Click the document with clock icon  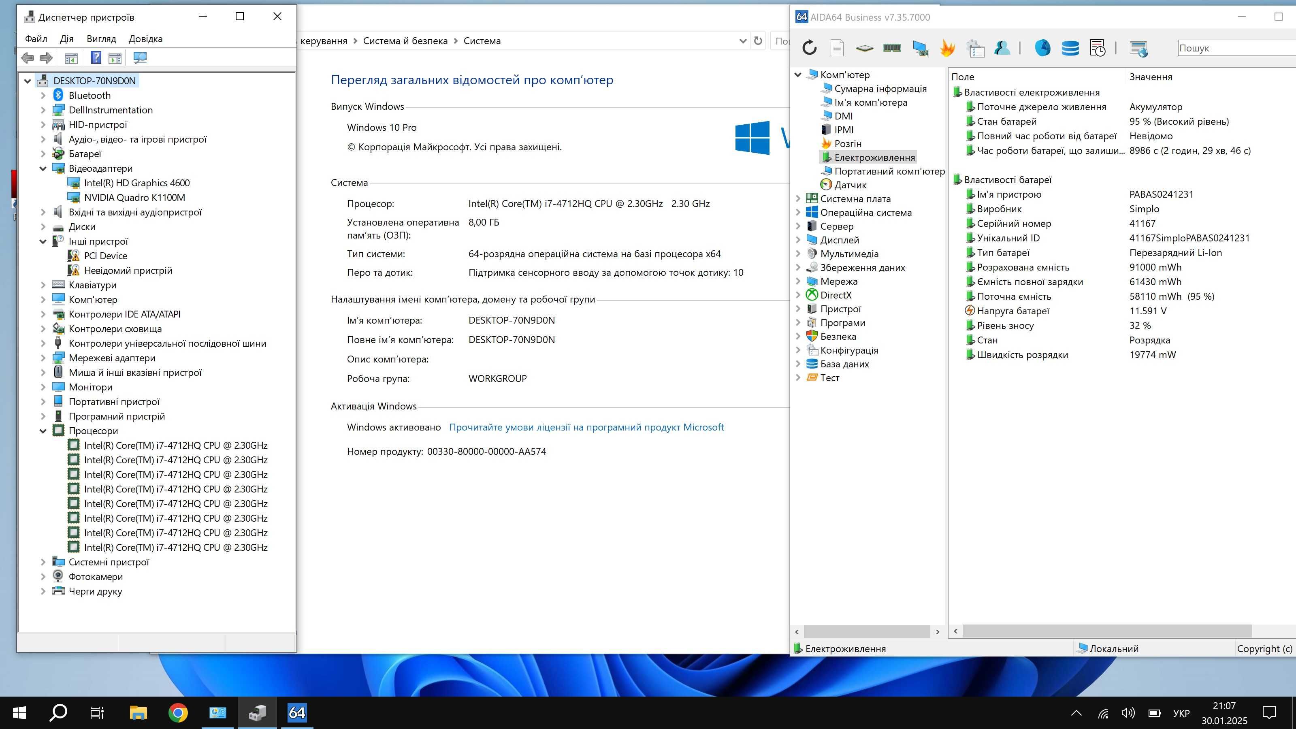[x=1097, y=48]
